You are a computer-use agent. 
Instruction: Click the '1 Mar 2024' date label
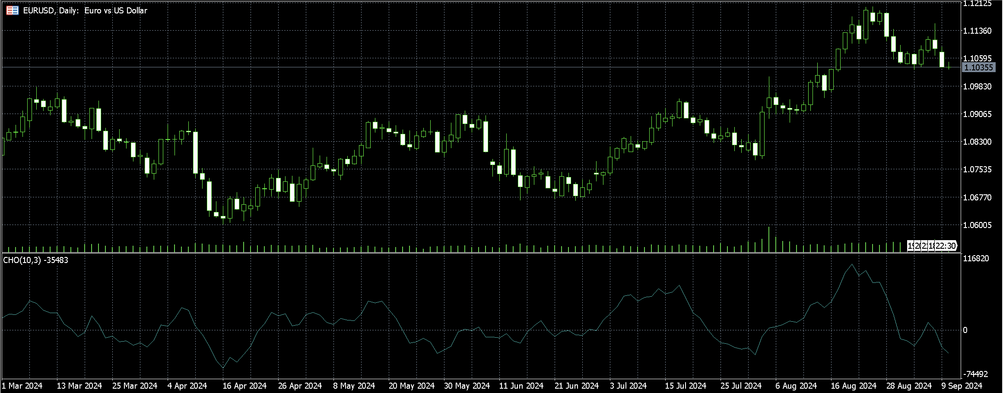point(22,386)
